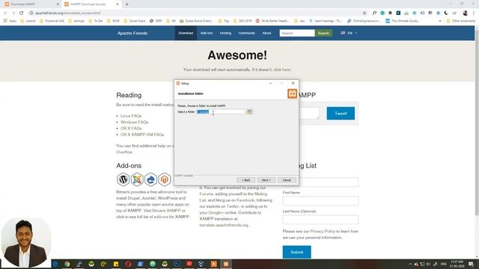Viewport: 479px width, 269px height.
Task: Click the Next button in Setup dialog
Action: click(x=266, y=180)
